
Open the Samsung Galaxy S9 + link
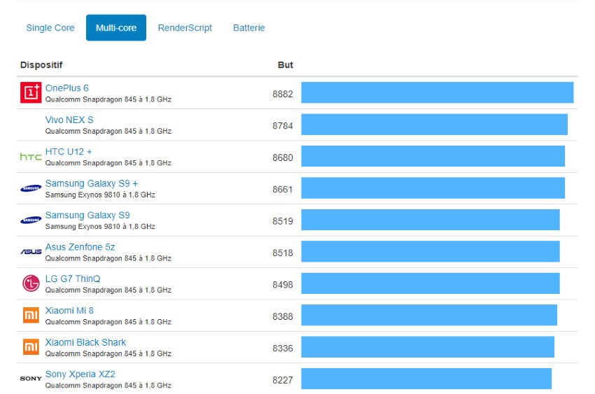coord(92,183)
